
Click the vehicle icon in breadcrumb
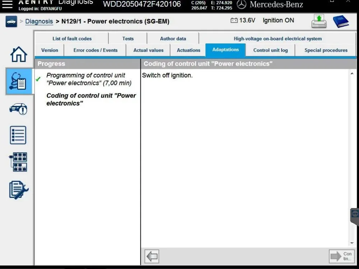pos(11,22)
